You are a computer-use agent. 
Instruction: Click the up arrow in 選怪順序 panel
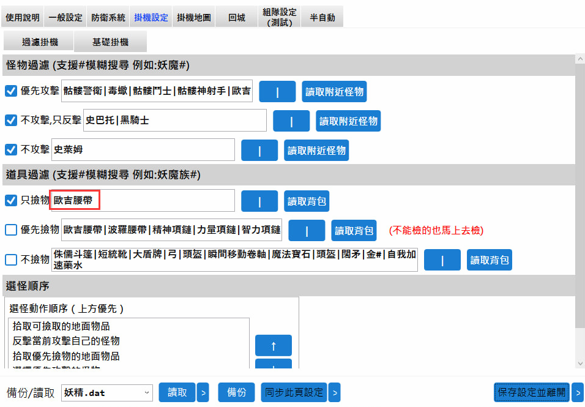pos(273,345)
